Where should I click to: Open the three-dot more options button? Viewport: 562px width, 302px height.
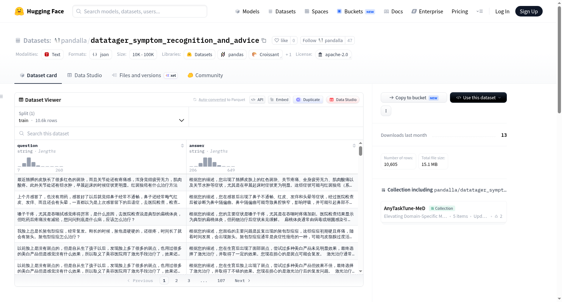(386, 111)
